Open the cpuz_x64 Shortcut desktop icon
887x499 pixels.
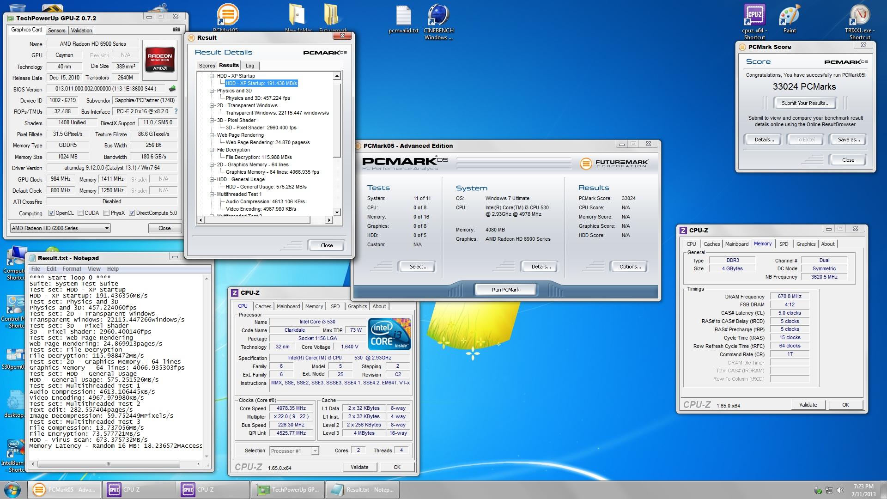754,22
